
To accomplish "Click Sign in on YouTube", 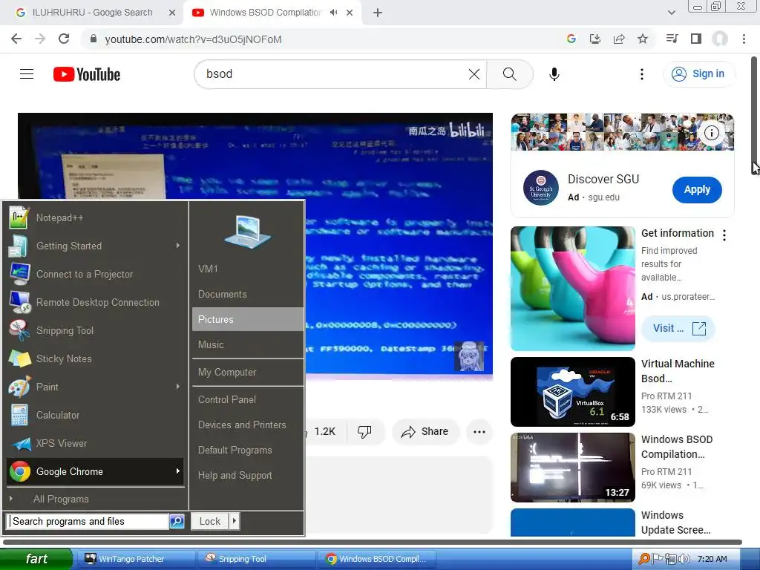I will [699, 74].
